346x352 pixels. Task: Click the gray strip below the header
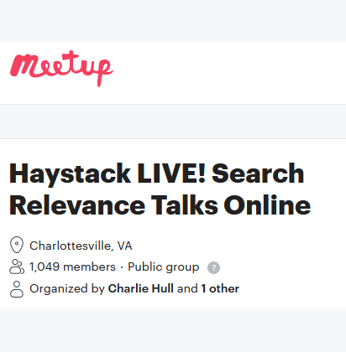coord(173,122)
